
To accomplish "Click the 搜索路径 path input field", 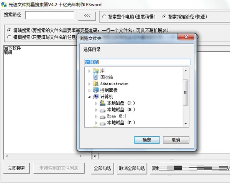I will [49, 15].
